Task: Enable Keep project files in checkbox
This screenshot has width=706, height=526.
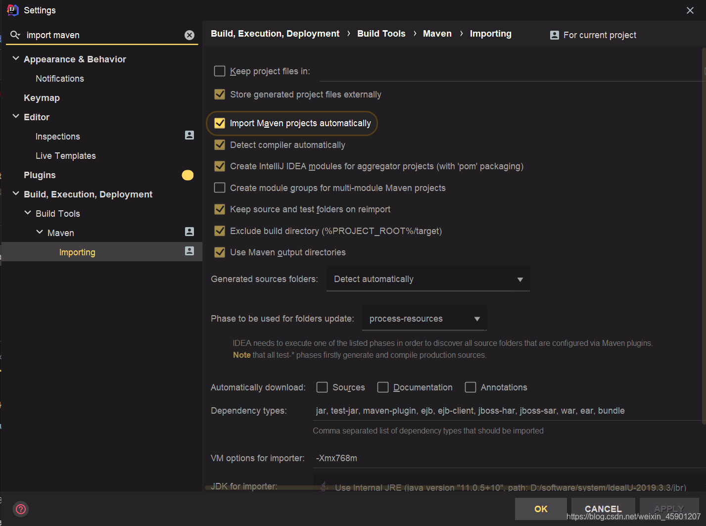Action: pos(220,71)
